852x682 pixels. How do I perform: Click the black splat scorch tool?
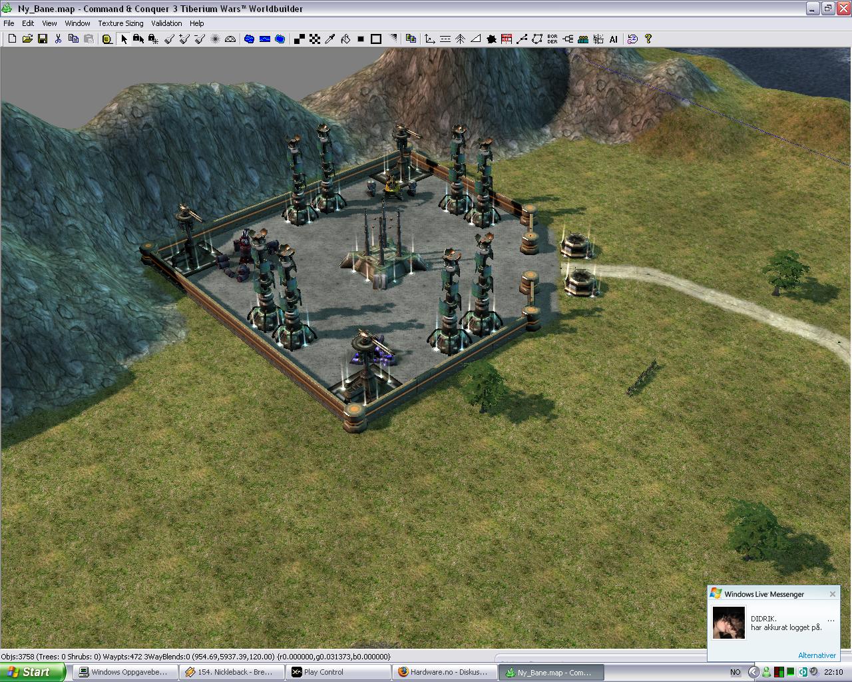point(492,39)
